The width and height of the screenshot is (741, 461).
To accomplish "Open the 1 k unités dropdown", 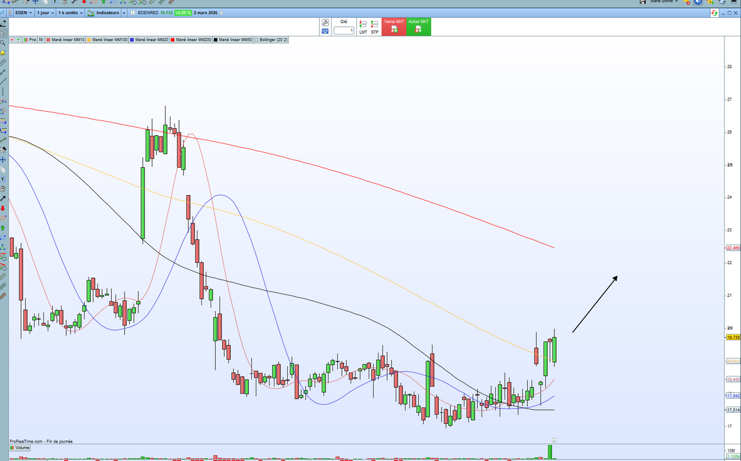I will pyautogui.click(x=70, y=12).
